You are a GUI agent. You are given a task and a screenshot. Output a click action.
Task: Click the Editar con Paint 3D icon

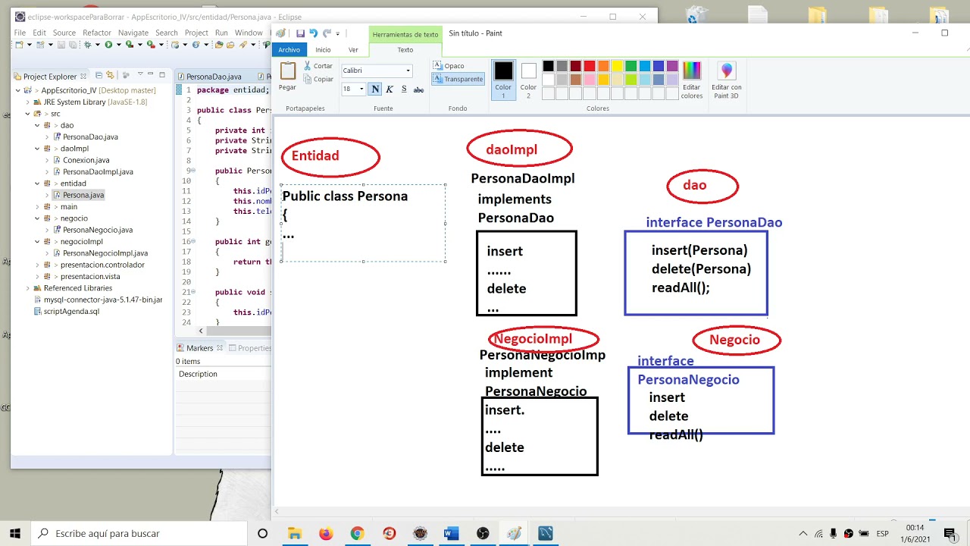727,71
